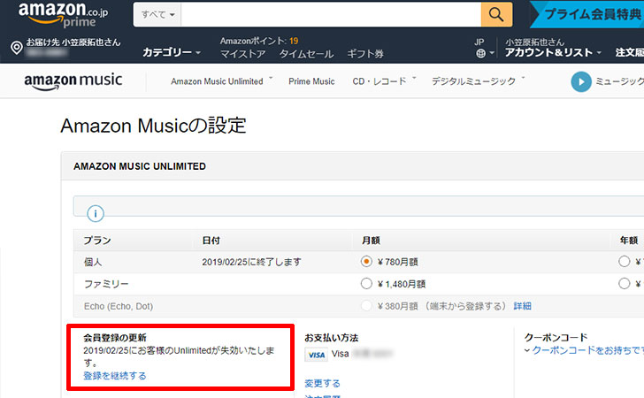This screenshot has height=398, width=644.
Task: Click the 会員登録の更新 heading
Action: (115, 338)
